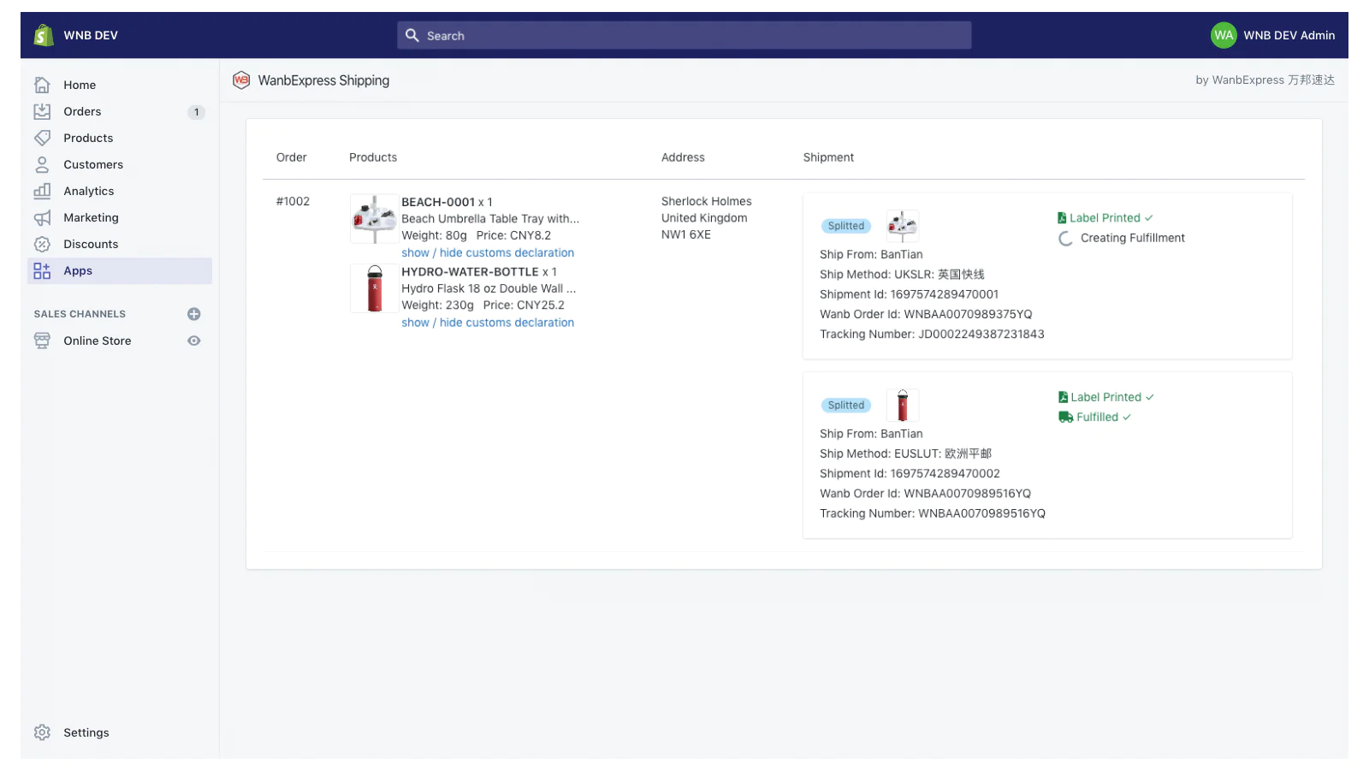Click the WNB DEV Admin account name

[x=1289, y=35]
